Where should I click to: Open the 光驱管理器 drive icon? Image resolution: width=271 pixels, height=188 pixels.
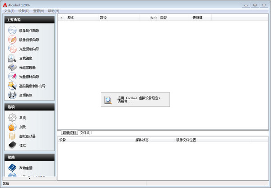pos(12,67)
